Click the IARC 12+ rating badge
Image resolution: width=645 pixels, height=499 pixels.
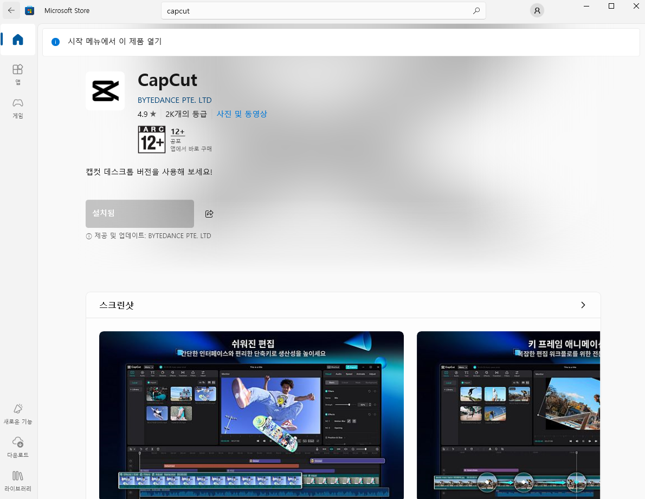tap(152, 140)
